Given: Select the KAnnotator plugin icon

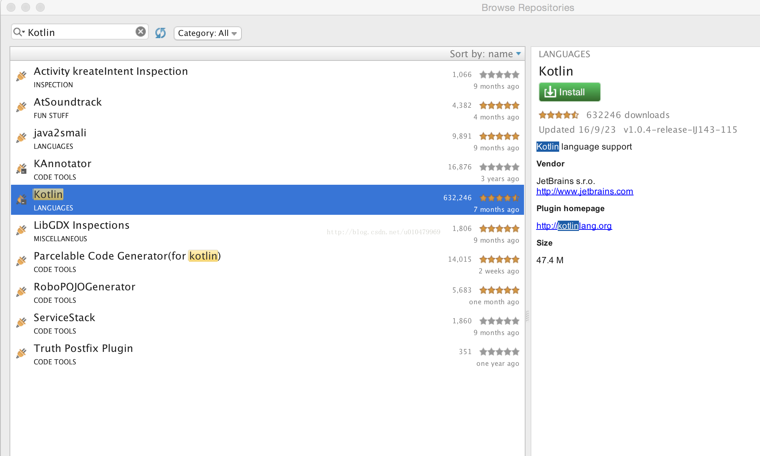Looking at the screenshot, I should pos(21,169).
